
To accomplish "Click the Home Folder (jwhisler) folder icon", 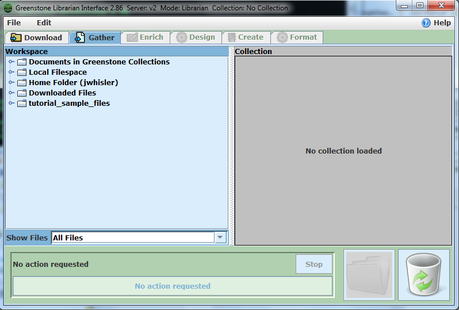I will pyautogui.click(x=22, y=83).
